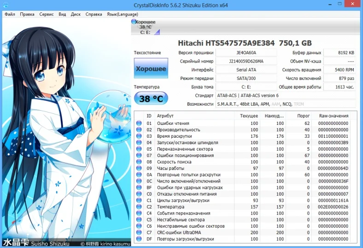
Task: Click the Возможности features field
Action: (x=286, y=104)
